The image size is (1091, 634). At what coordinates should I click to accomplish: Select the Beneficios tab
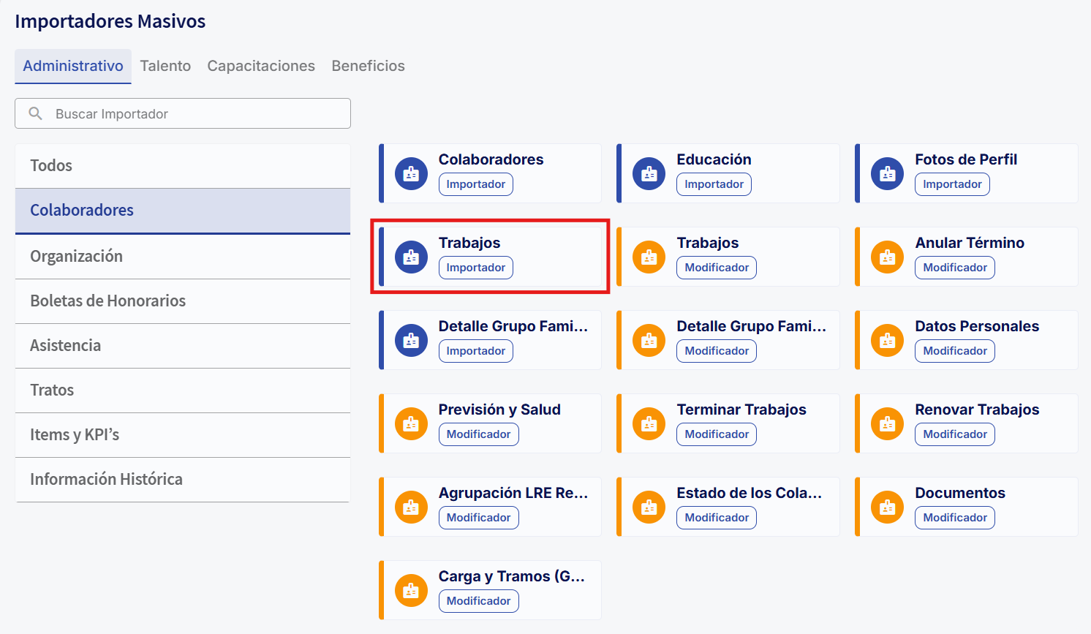click(368, 66)
